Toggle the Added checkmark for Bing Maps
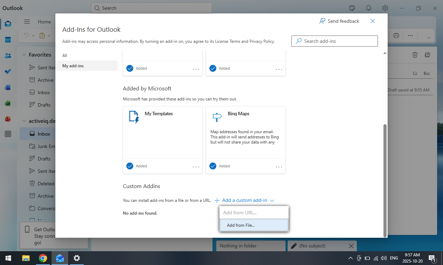The width and height of the screenshot is (443, 265). click(x=213, y=166)
